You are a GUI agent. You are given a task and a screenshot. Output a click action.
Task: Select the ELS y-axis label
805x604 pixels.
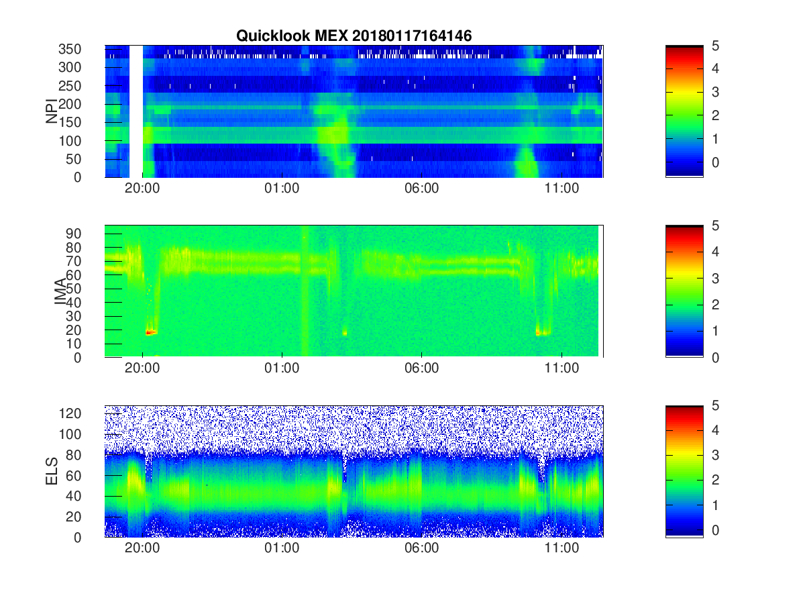point(51,471)
